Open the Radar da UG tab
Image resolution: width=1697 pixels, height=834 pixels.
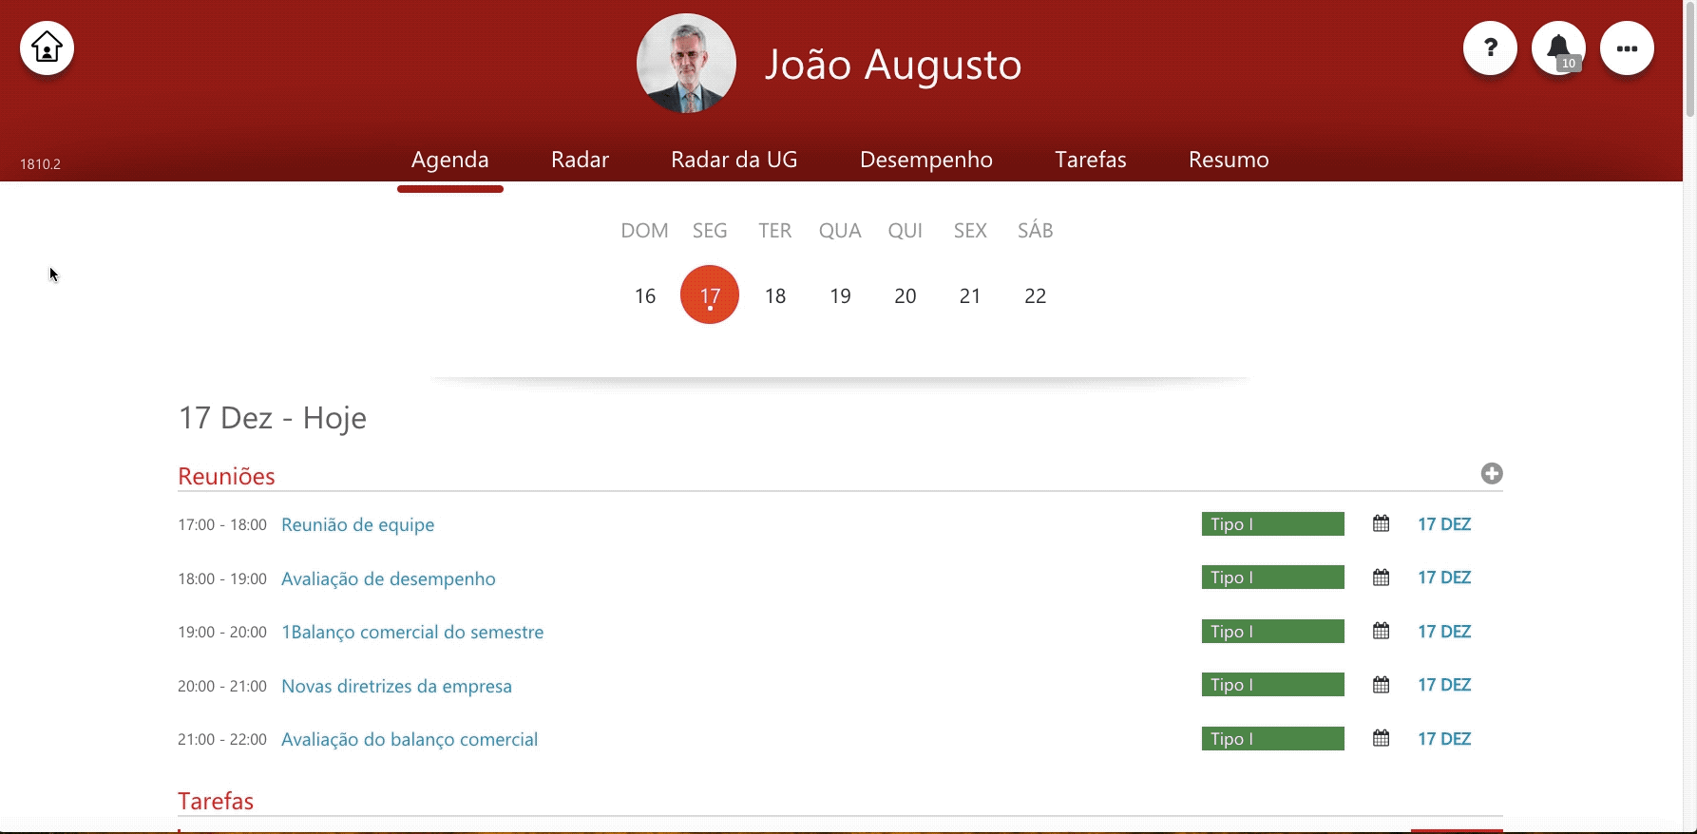(x=734, y=160)
